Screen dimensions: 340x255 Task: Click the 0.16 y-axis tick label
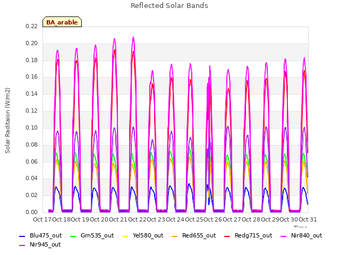coord(32,76)
